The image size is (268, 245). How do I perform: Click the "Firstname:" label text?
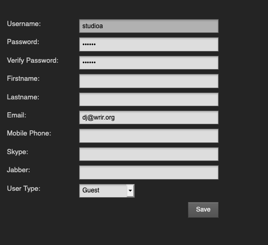(23, 79)
